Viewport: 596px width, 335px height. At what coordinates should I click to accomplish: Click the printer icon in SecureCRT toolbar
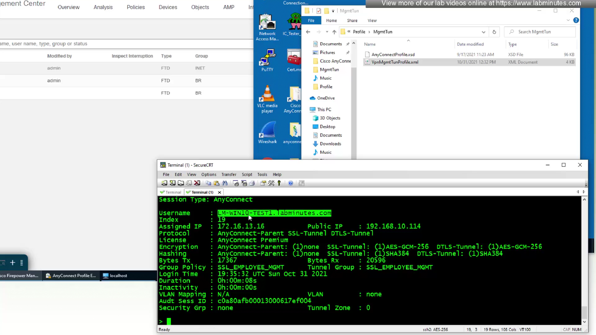pos(252,183)
